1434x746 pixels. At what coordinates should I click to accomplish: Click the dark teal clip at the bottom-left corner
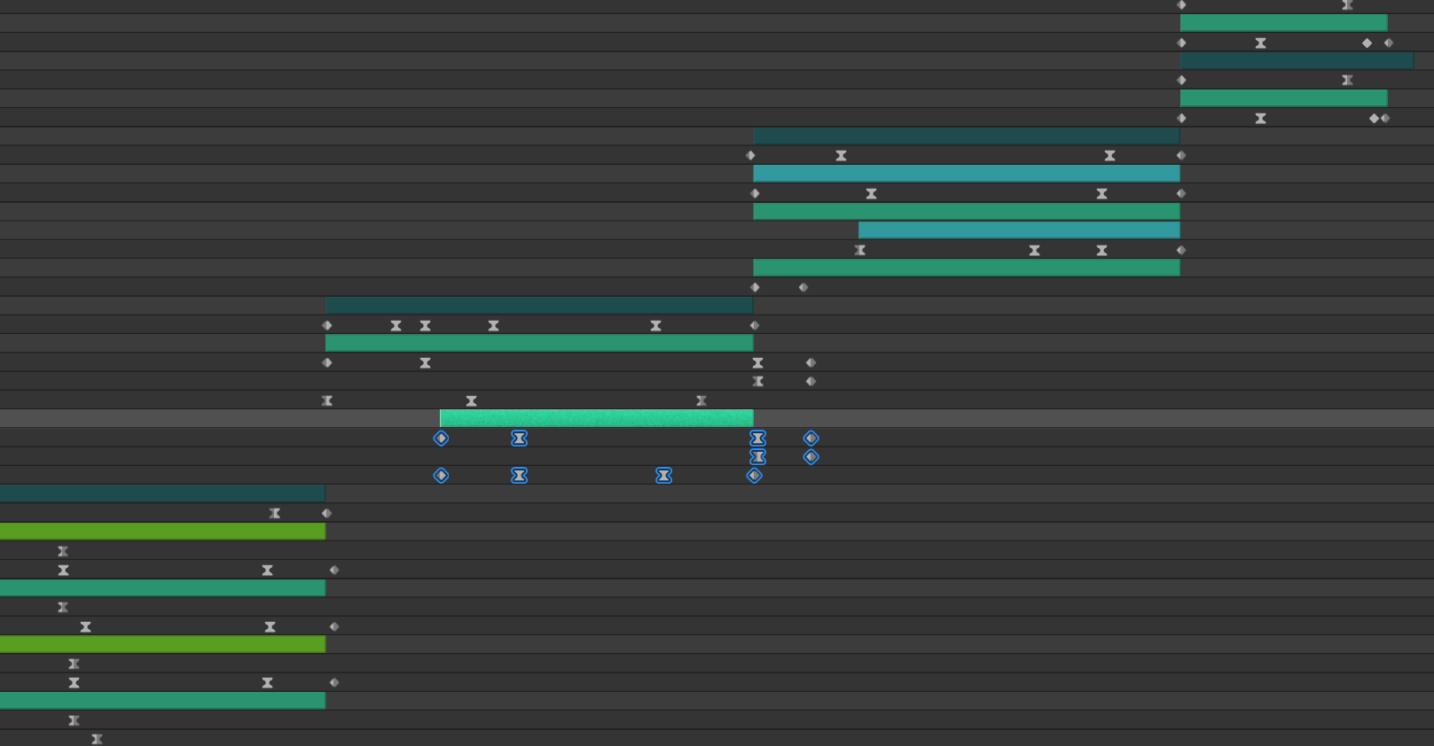click(162, 492)
